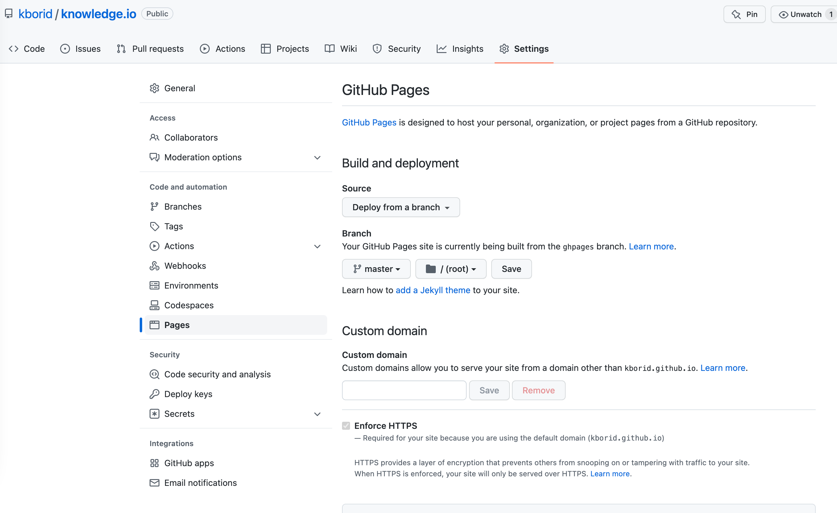
Task: Toggle the Enforce HTTPS checkbox
Action: click(346, 426)
